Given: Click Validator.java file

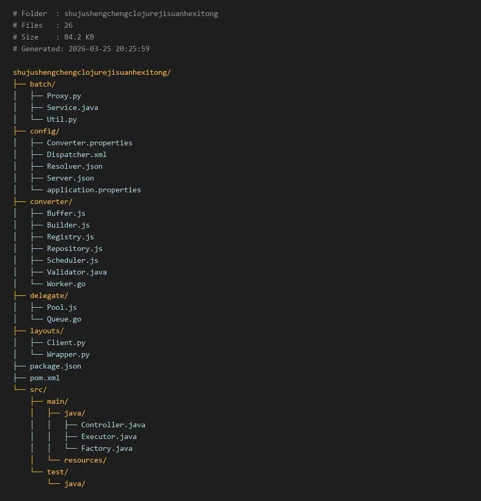Looking at the screenshot, I should tap(76, 272).
